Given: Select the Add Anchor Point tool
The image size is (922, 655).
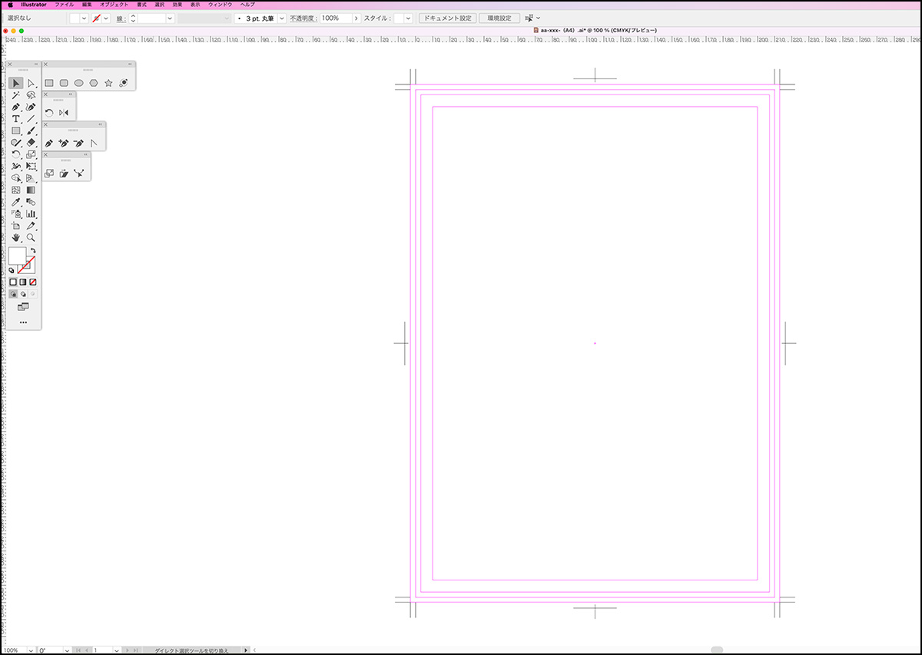Looking at the screenshot, I should coord(63,143).
